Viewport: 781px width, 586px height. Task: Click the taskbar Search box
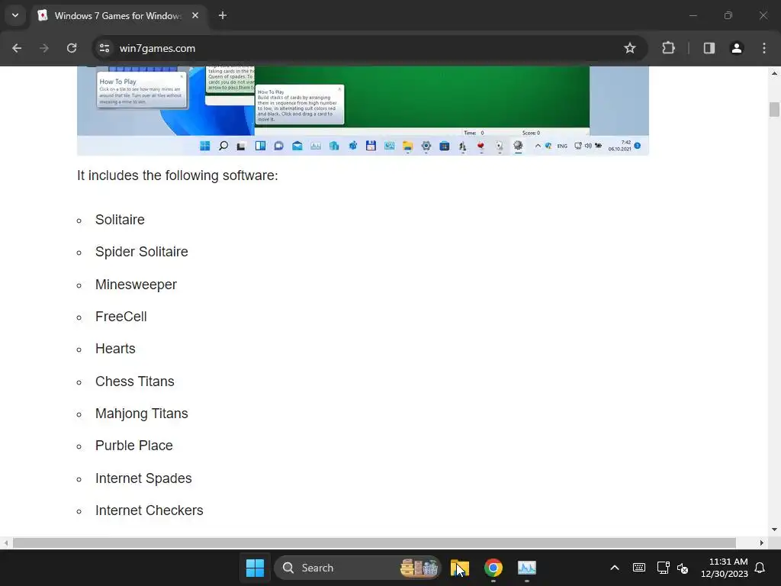tap(358, 568)
